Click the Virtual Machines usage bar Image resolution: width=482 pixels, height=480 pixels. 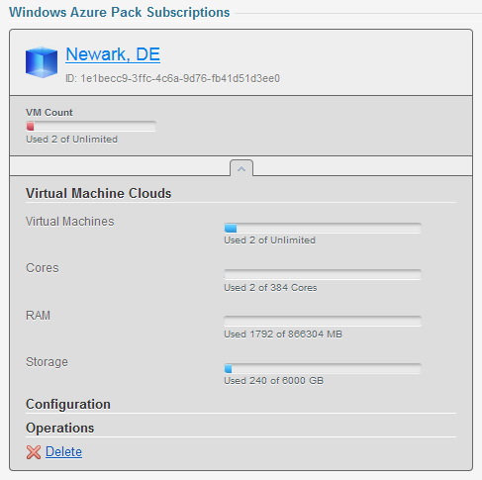point(323,228)
